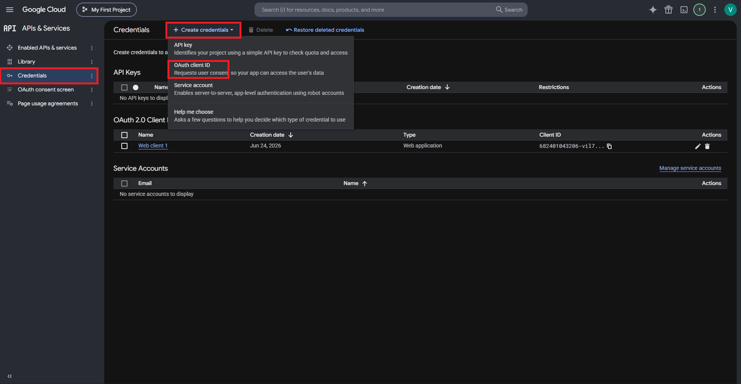Click the Google Cloud logo
This screenshot has height=384, width=741.
pyautogui.click(x=44, y=10)
